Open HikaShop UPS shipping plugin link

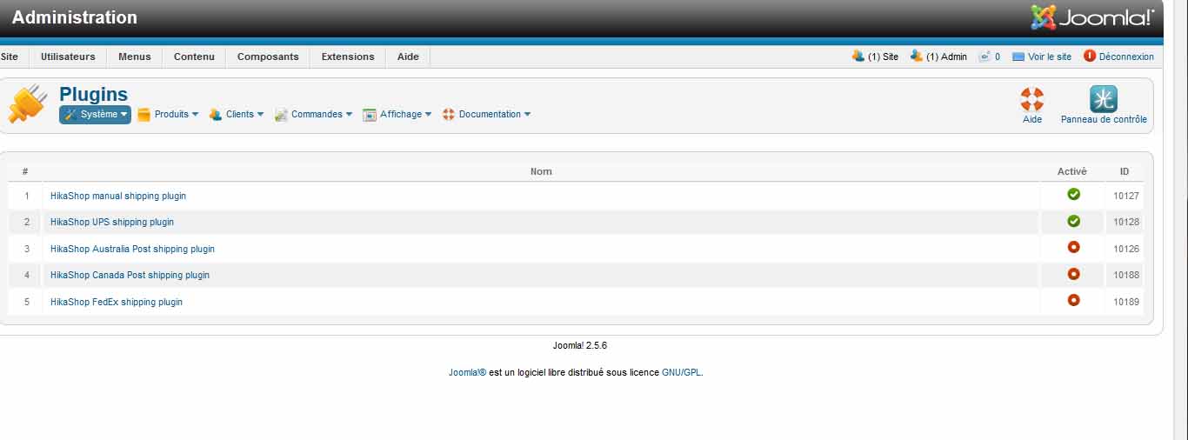(112, 223)
